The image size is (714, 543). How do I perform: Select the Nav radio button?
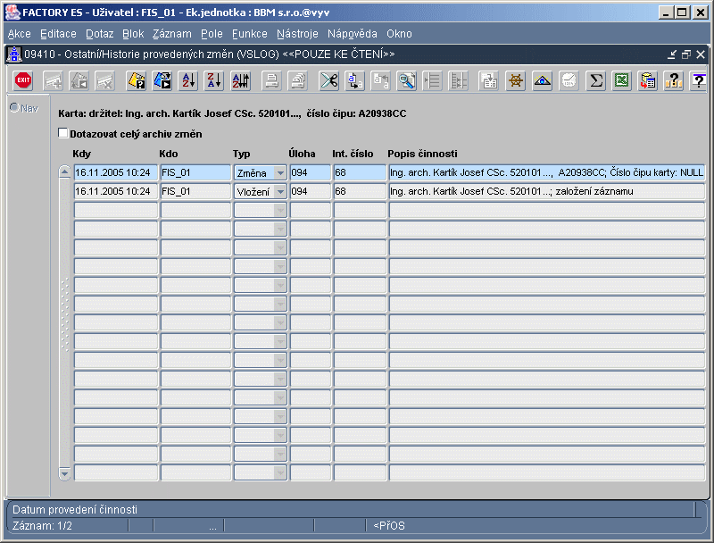coord(14,107)
